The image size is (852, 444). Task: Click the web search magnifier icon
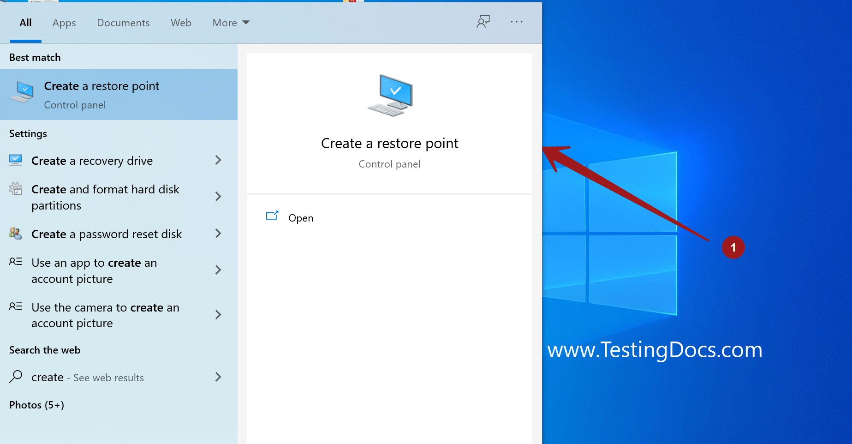15,377
